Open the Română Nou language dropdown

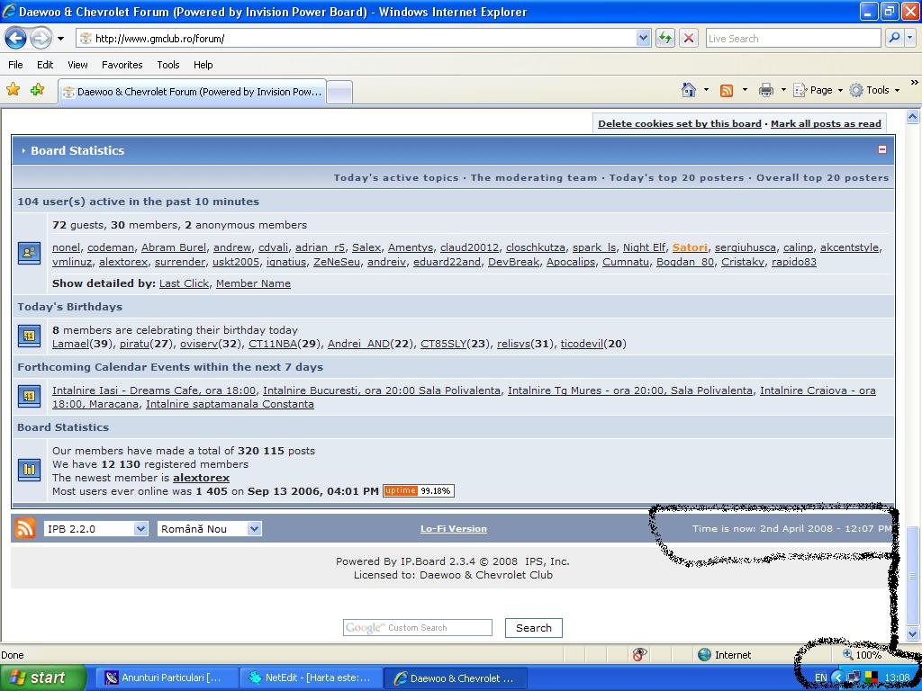click(209, 529)
